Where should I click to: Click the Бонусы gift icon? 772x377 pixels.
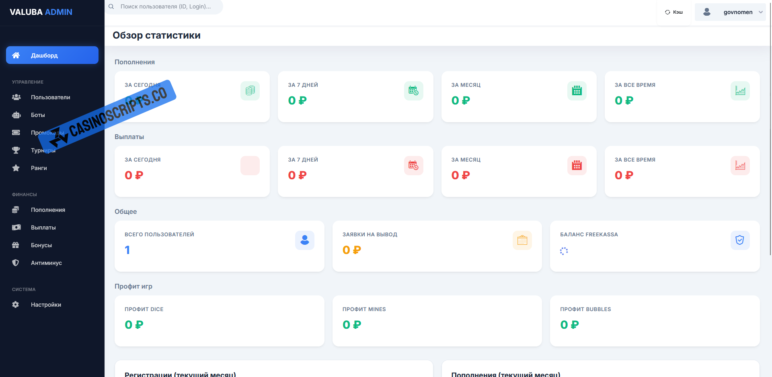(x=16, y=245)
